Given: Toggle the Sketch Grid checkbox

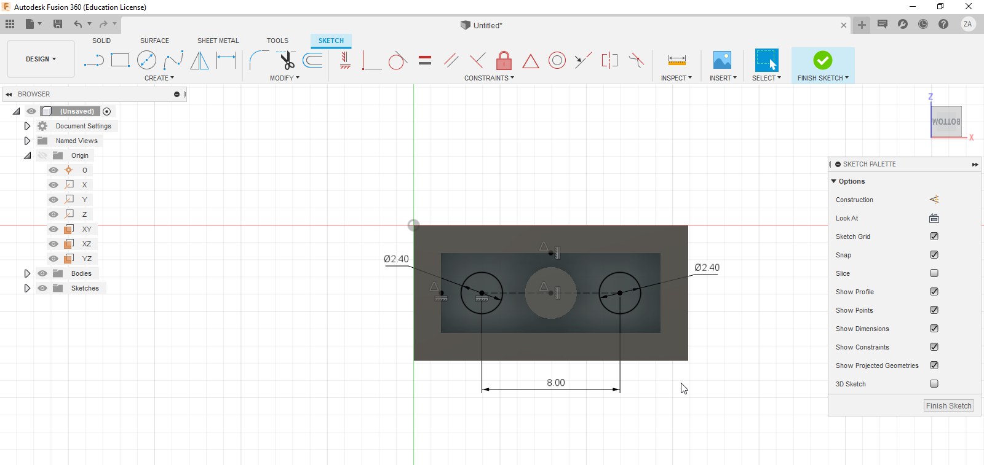Looking at the screenshot, I should pyautogui.click(x=934, y=236).
